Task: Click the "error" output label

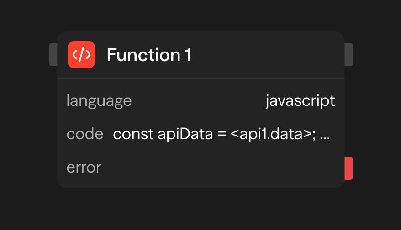Action: pos(84,167)
